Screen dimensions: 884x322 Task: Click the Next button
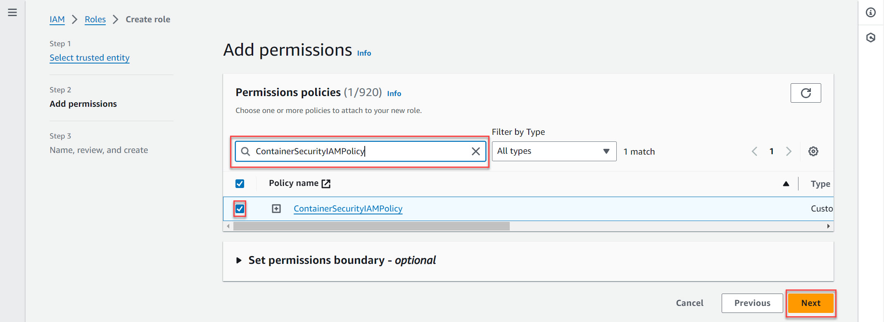tap(810, 303)
